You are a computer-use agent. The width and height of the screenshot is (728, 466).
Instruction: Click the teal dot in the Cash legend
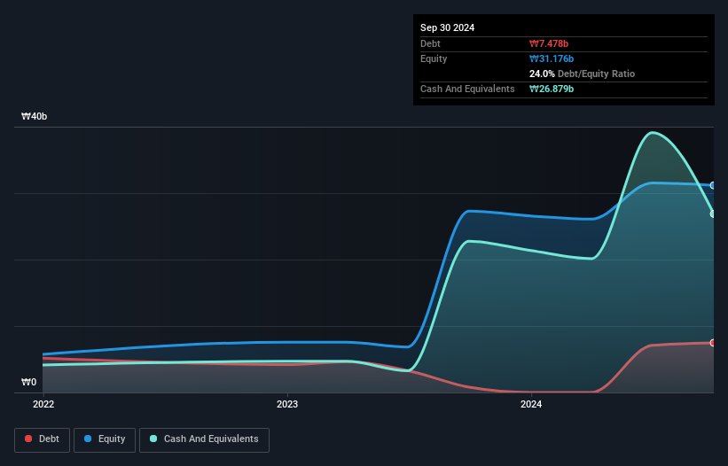pos(153,439)
